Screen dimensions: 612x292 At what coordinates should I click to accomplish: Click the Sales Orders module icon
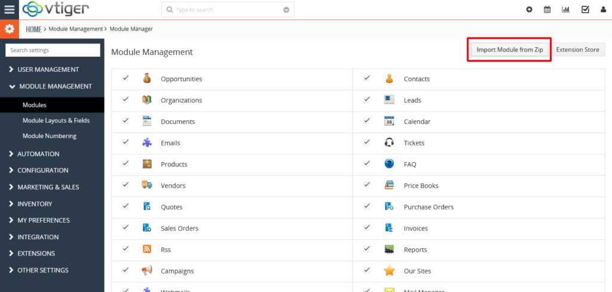click(147, 228)
